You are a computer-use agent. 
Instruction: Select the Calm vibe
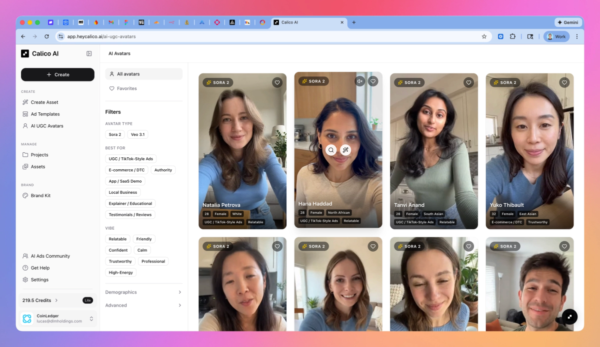coord(142,250)
